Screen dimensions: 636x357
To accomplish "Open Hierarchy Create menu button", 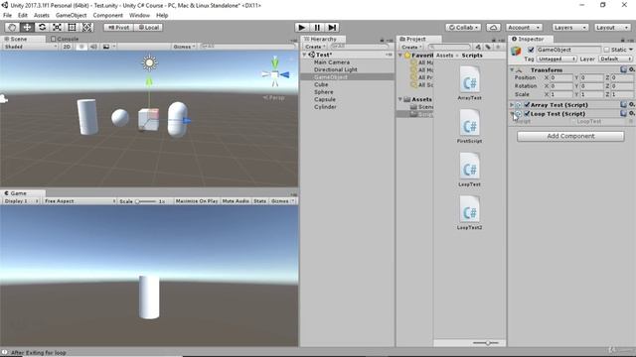I will [x=315, y=47].
